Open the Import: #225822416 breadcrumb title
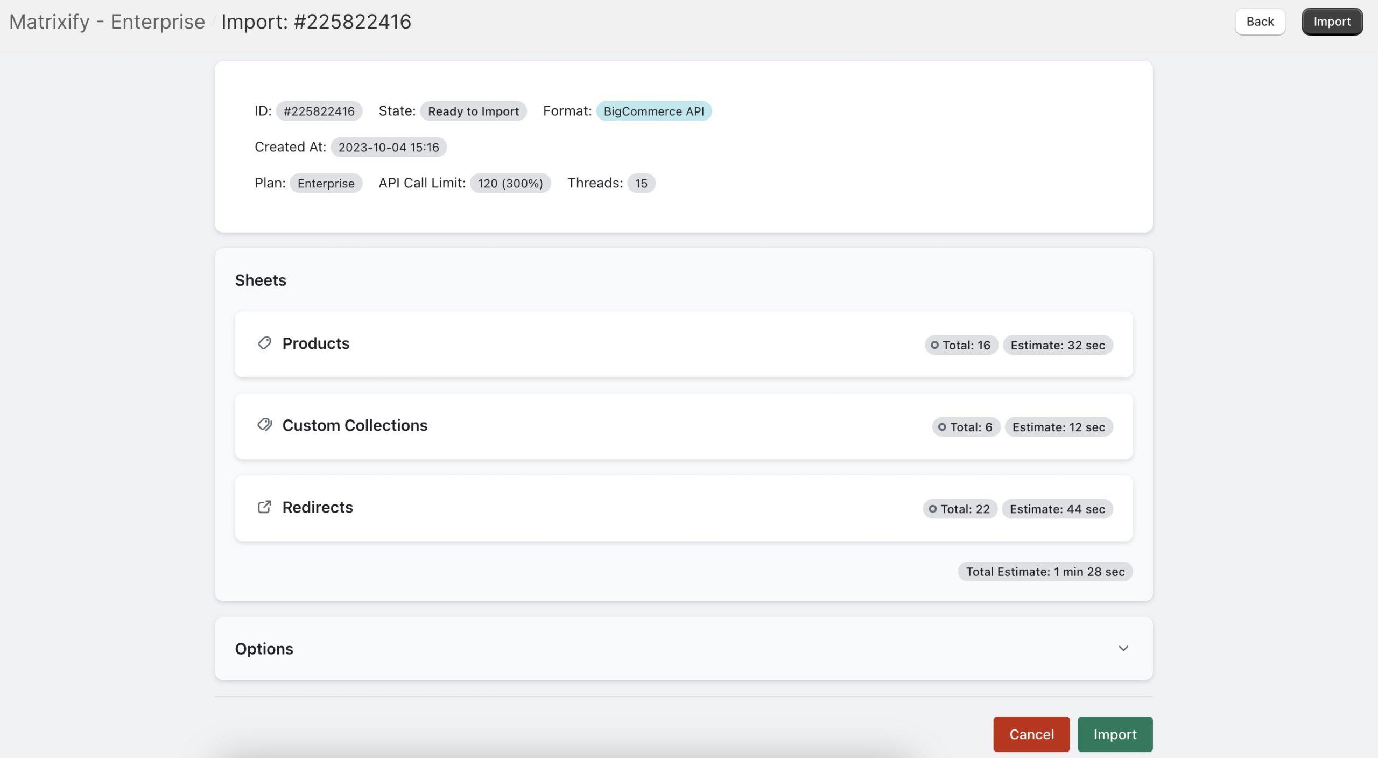This screenshot has height=758, width=1378. 317,22
